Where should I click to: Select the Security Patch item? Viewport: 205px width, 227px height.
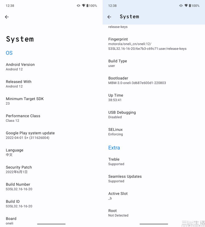[x=51, y=170]
